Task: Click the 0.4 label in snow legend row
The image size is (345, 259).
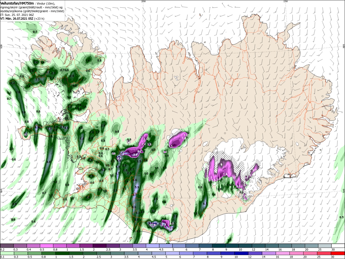Action: tap(29, 250)
